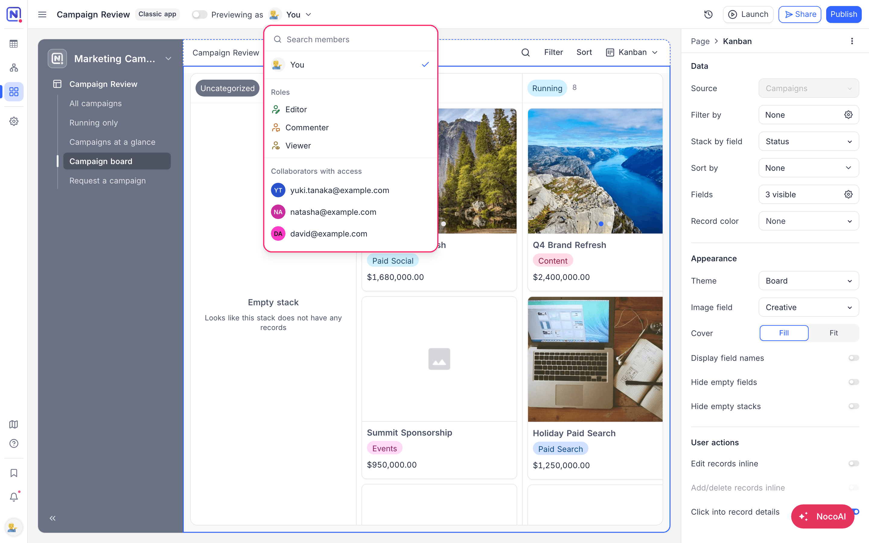Collapse the sidebar with double chevron icon

pos(53,518)
